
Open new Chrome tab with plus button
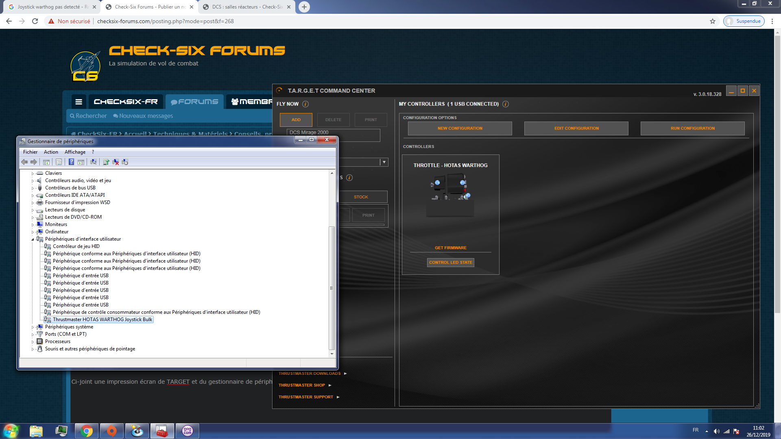(304, 7)
